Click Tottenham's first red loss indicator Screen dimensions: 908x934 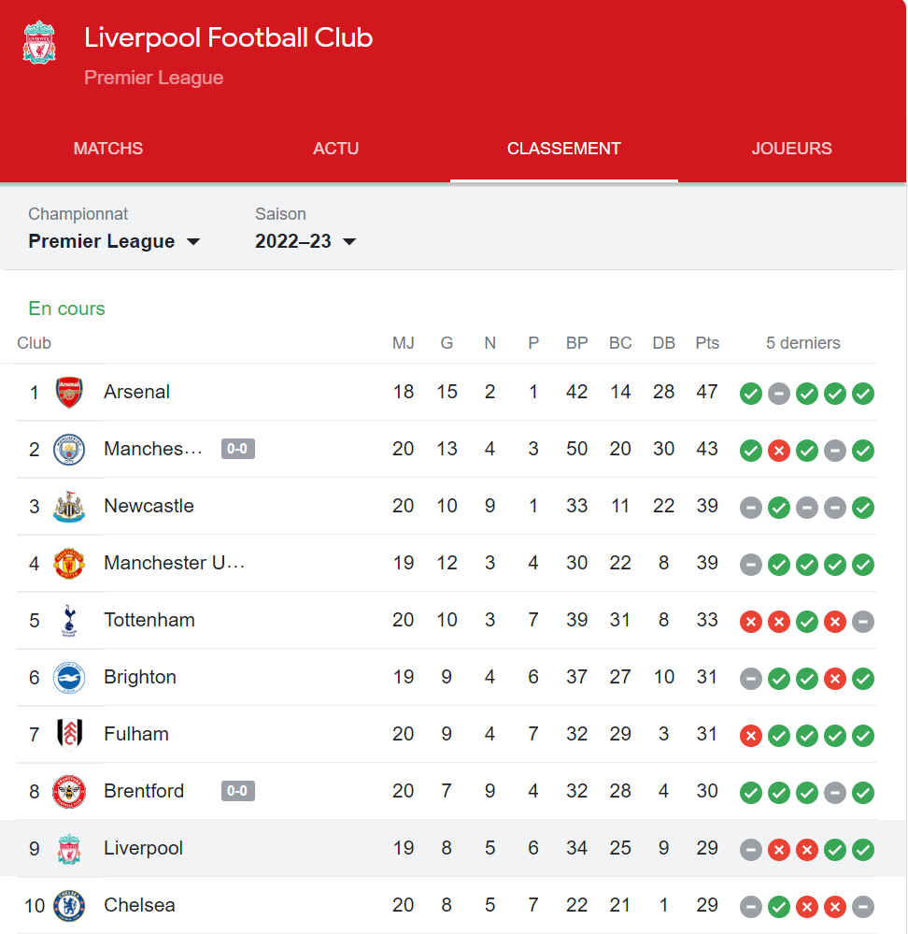[751, 622]
